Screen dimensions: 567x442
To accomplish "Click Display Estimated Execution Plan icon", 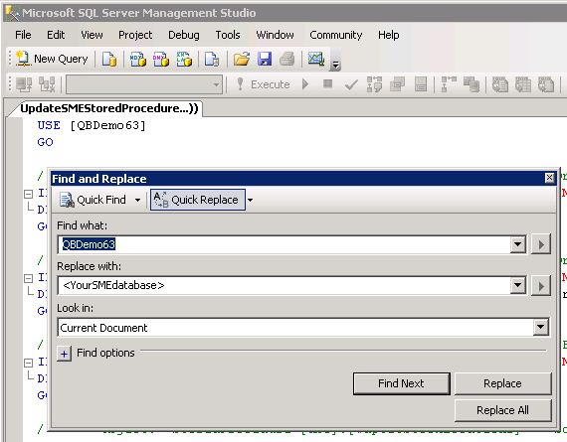I will pos(374,84).
